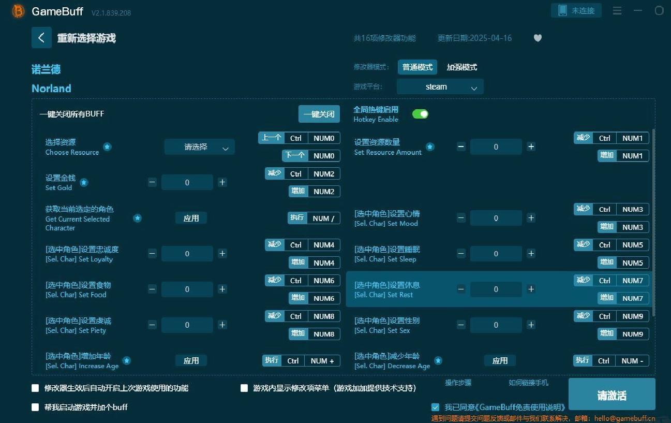Click 应用 for Increase Age

191,360
